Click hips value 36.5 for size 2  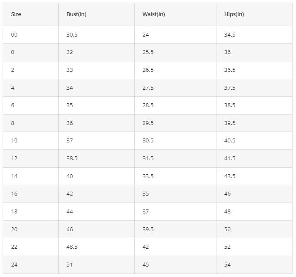[x=229, y=70]
